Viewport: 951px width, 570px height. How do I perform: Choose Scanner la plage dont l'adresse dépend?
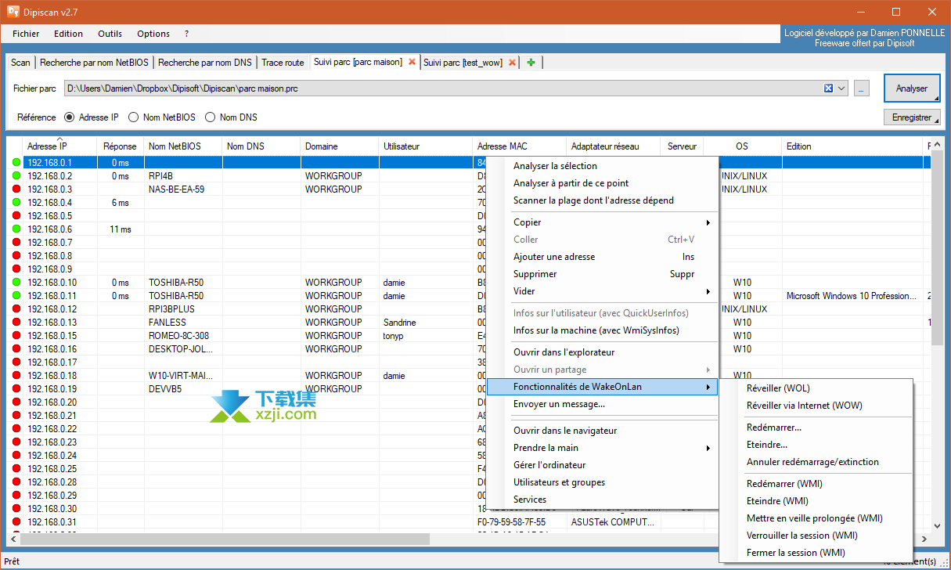click(602, 200)
